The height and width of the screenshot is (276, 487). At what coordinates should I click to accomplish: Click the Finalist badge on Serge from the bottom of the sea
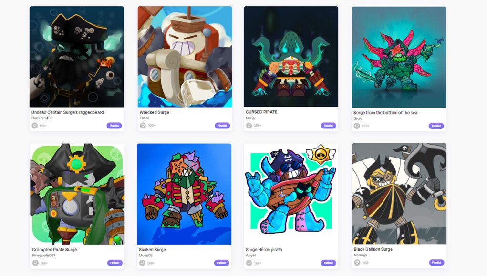436,126
